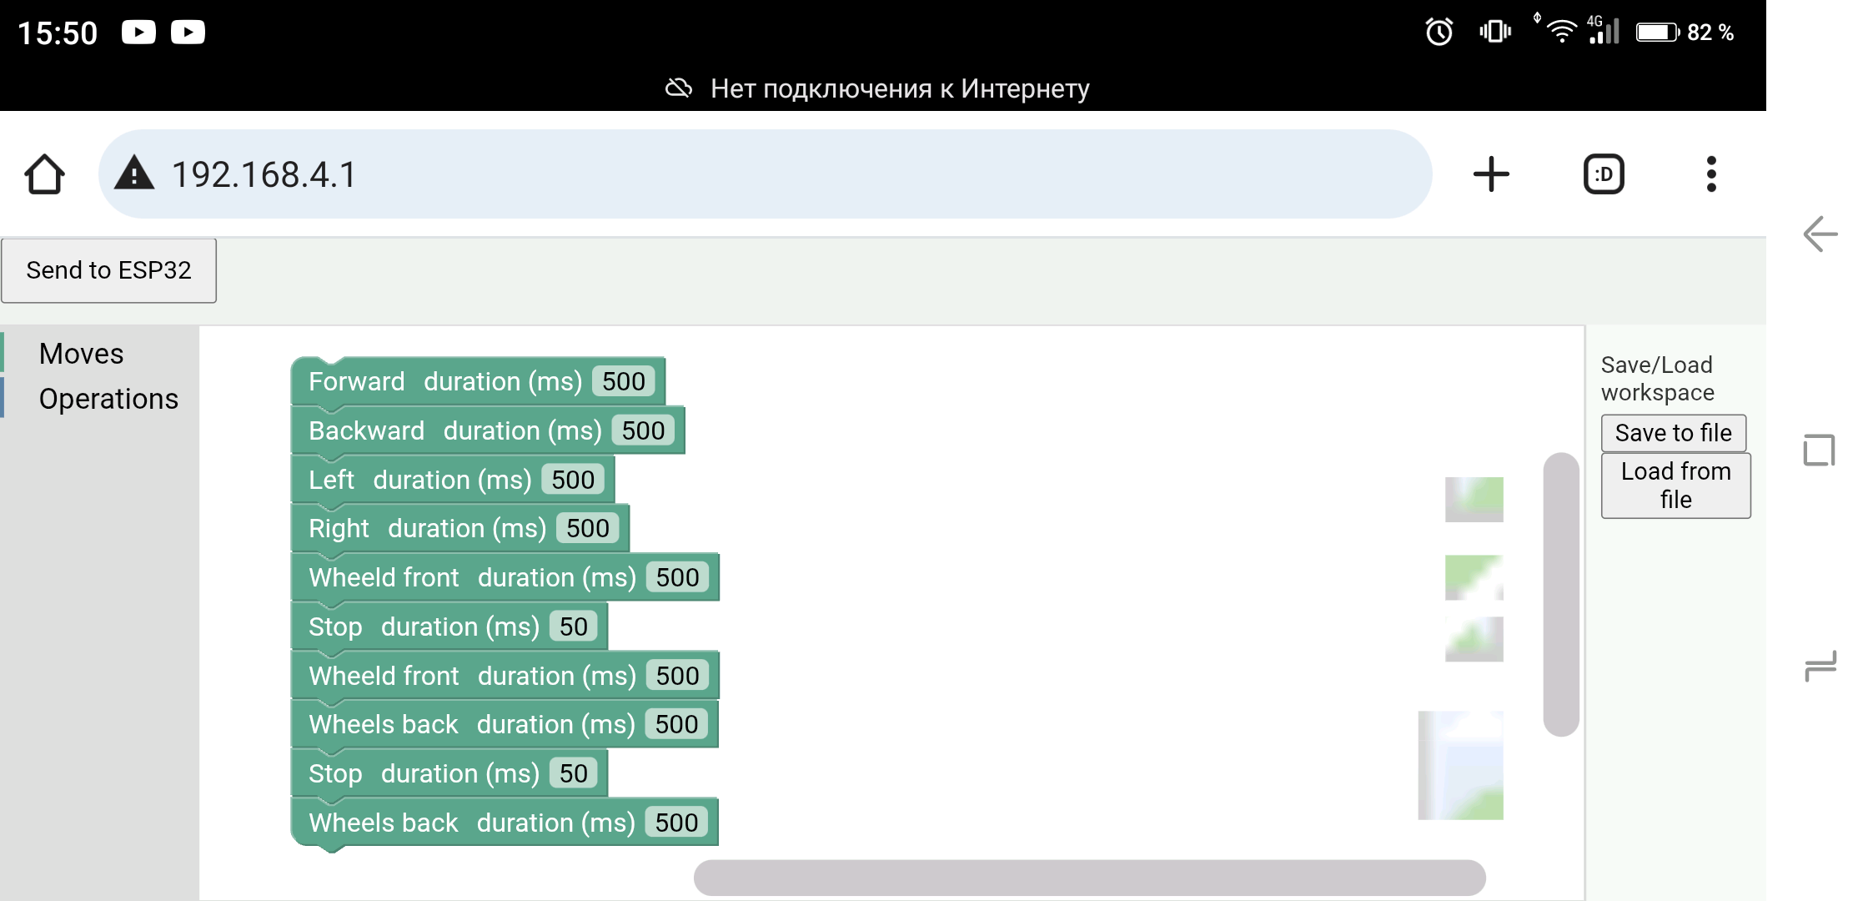
Task: Edit the Right block duration value
Action: (587, 529)
